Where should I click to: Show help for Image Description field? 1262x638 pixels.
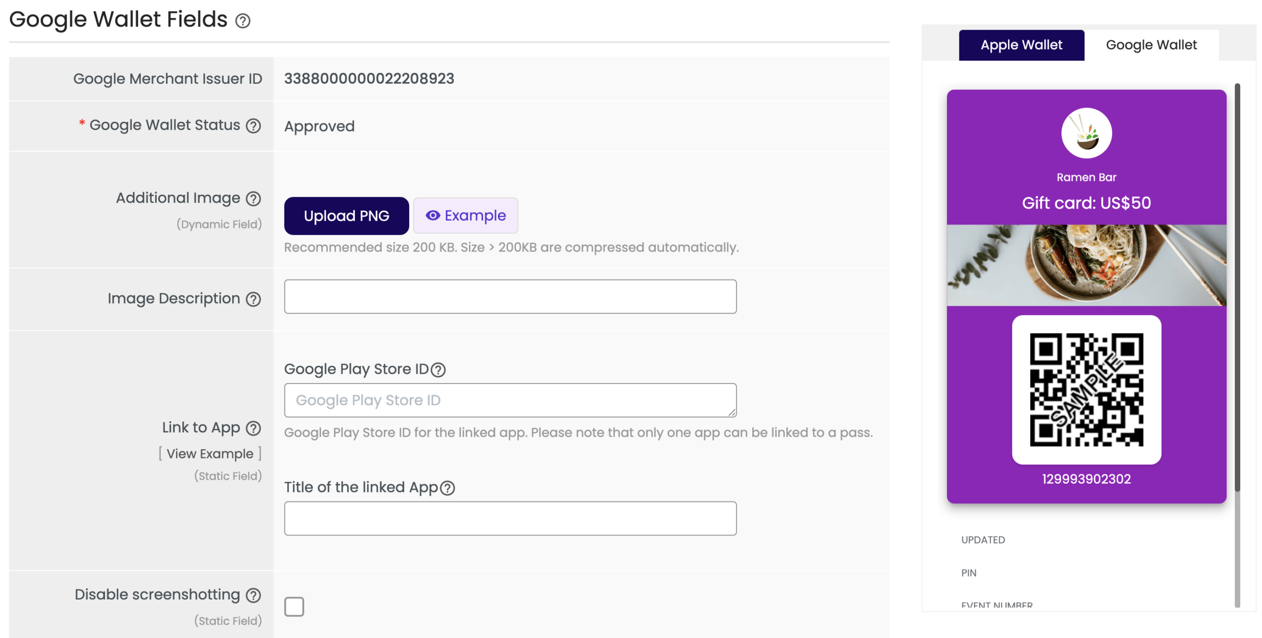pos(253,299)
